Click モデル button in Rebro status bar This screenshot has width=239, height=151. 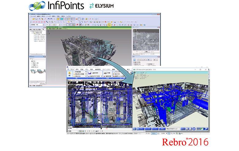154,133
